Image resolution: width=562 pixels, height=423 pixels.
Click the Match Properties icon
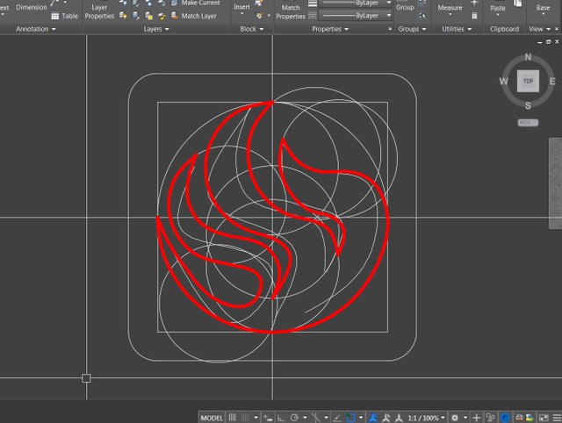pyautogui.click(x=290, y=11)
